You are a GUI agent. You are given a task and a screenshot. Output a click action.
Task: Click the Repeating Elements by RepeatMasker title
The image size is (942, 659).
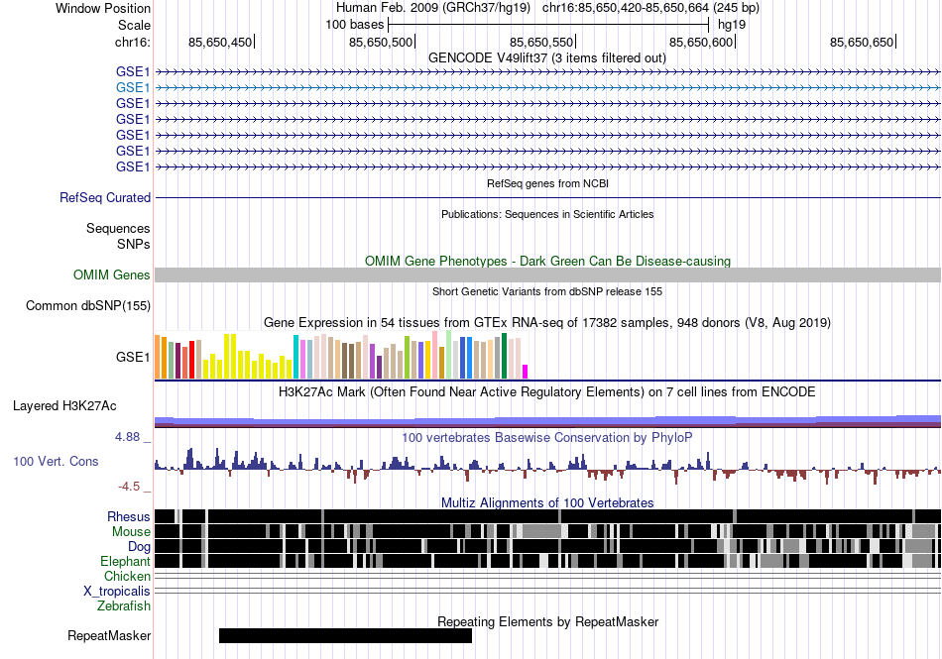[547, 621]
